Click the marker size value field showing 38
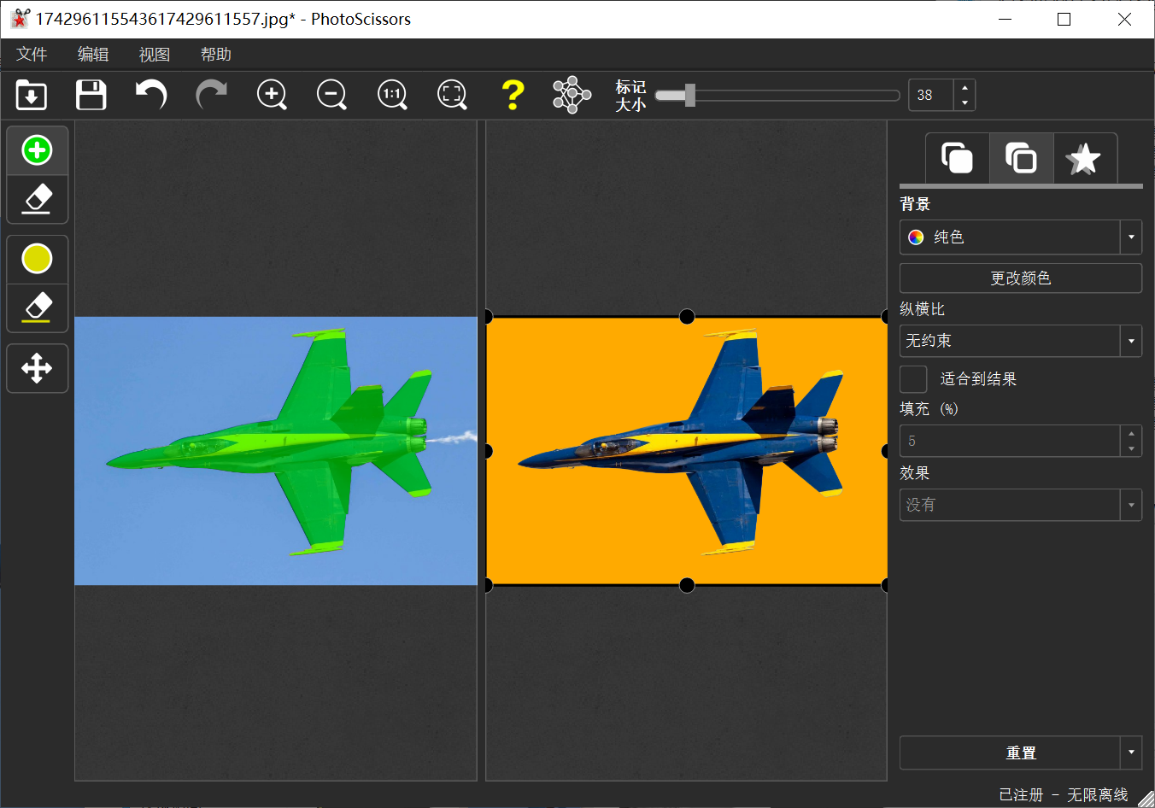 pyautogui.click(x=930, y=95)
